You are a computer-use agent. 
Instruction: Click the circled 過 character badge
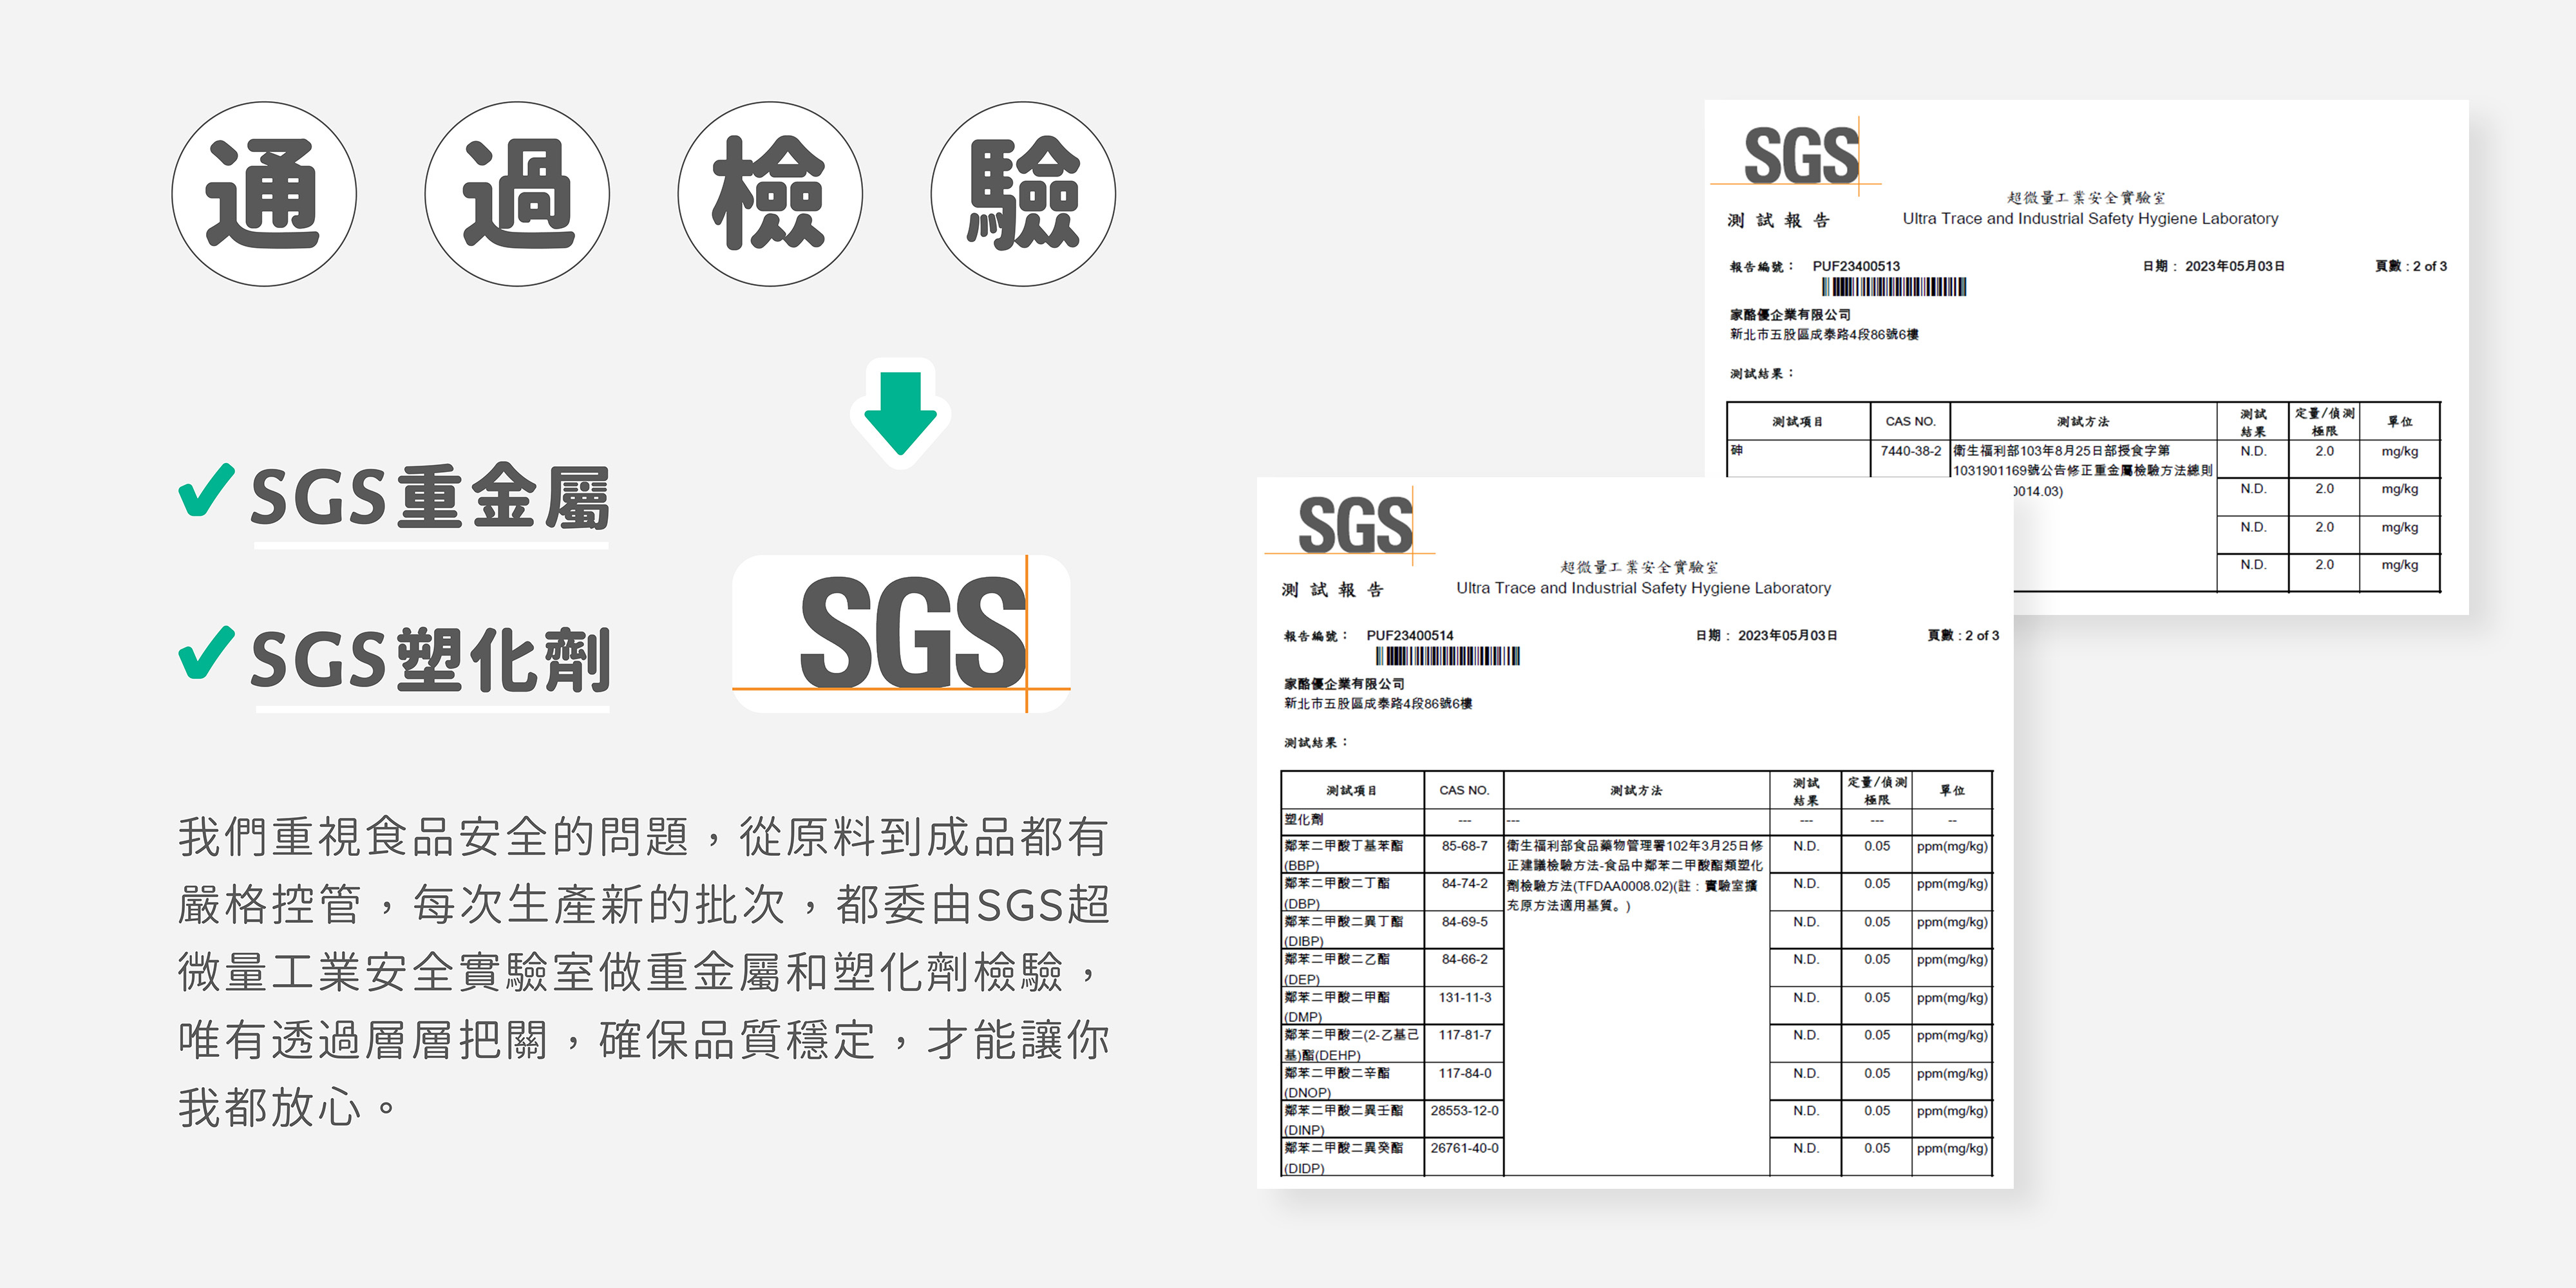click(x=517, y=194)
